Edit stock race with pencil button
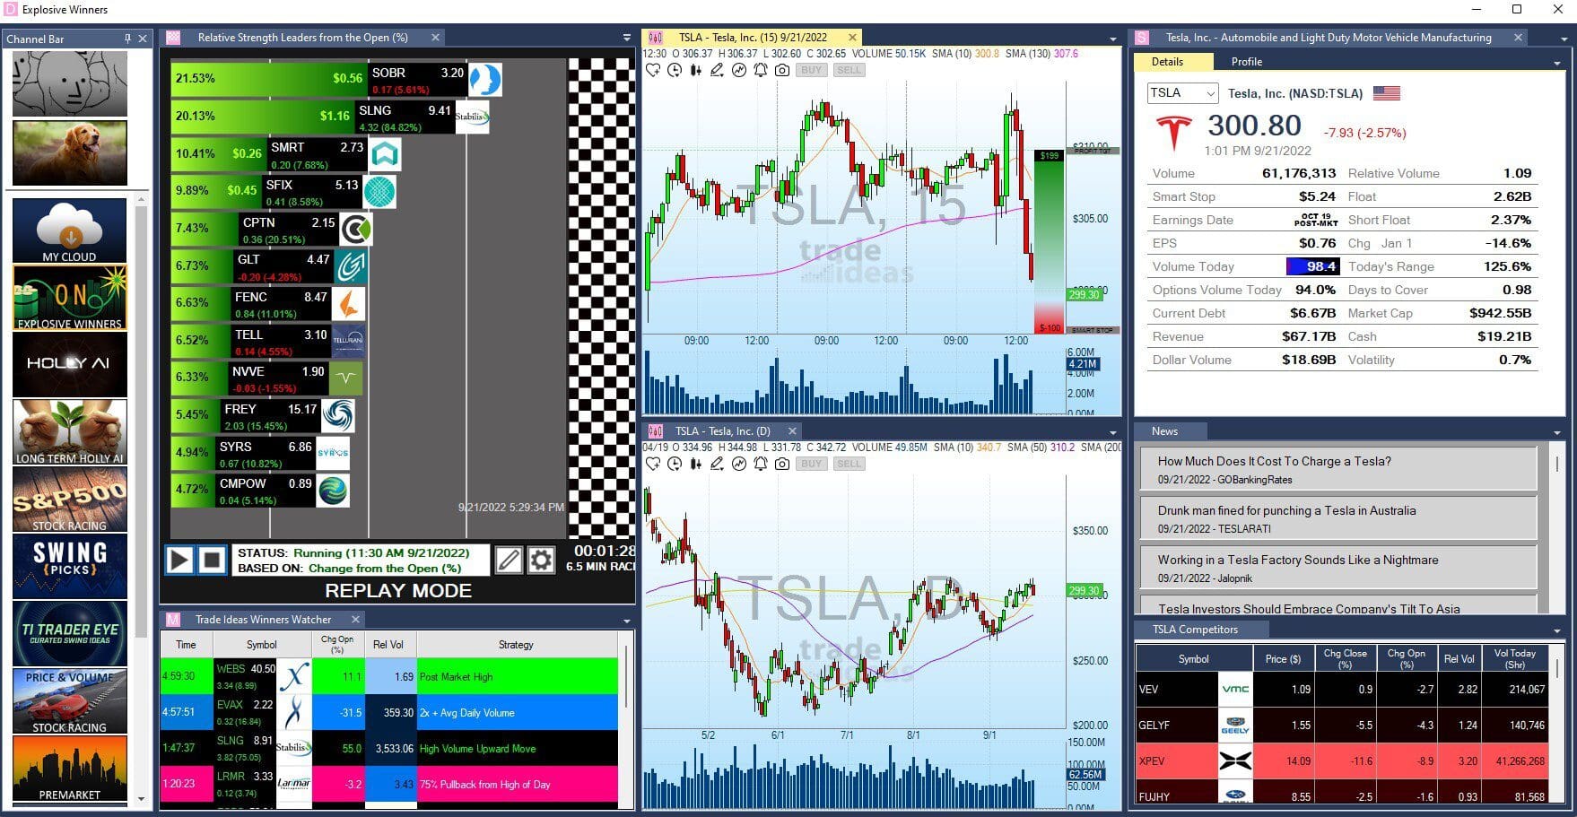 pyautogui.click(x=509, y=561)
